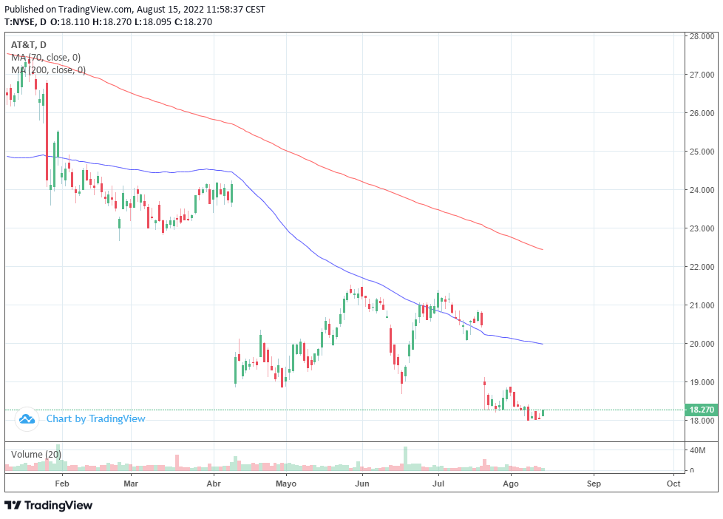
Task: Click the T:NYSE, D ticker header text
Action: (x=25, y=21)
